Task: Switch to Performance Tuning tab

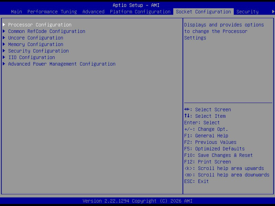Action: click(52, 12)
